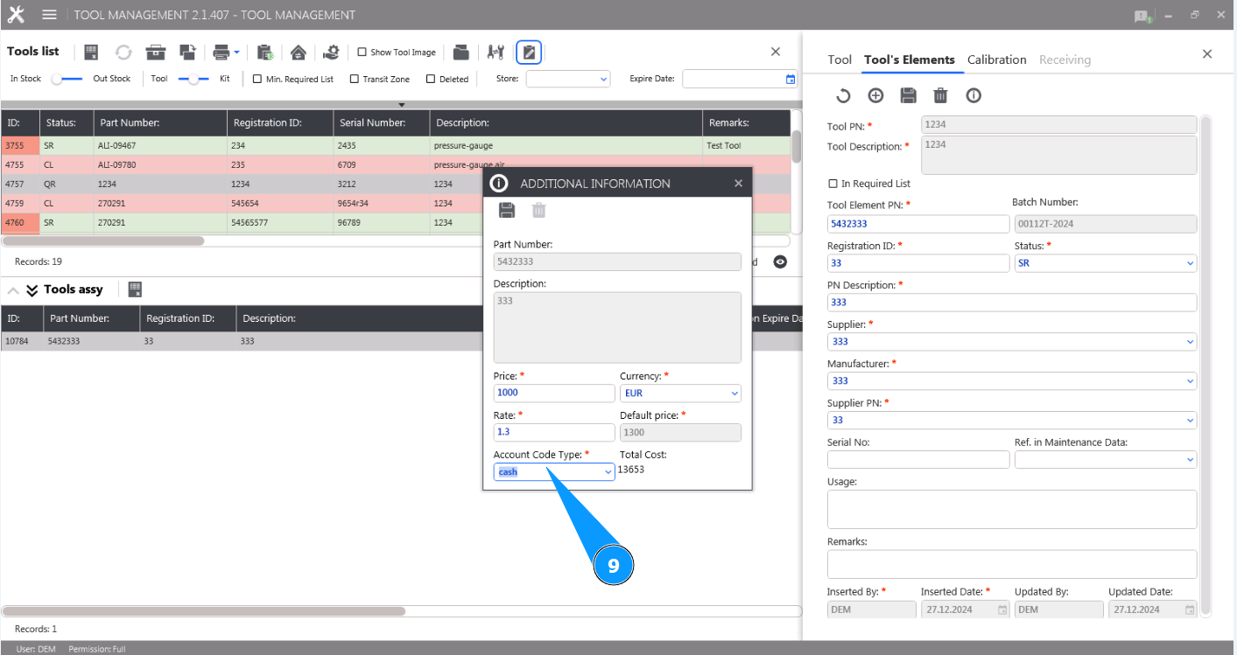The image size is (1237, 655).
Task: Open the Currency dropdown showing EUR
Action: coord(680,394)
